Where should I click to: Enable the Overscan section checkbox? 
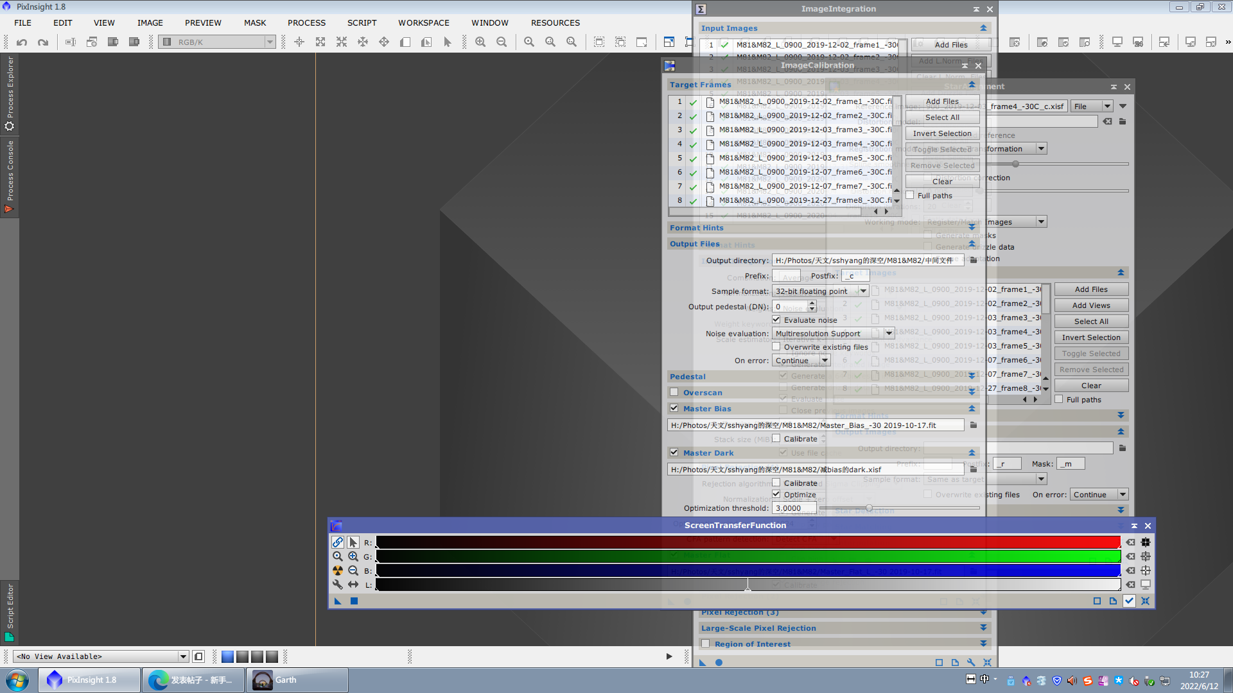[674, 392]
